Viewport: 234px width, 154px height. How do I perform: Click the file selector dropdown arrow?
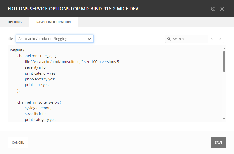(89, 38)
